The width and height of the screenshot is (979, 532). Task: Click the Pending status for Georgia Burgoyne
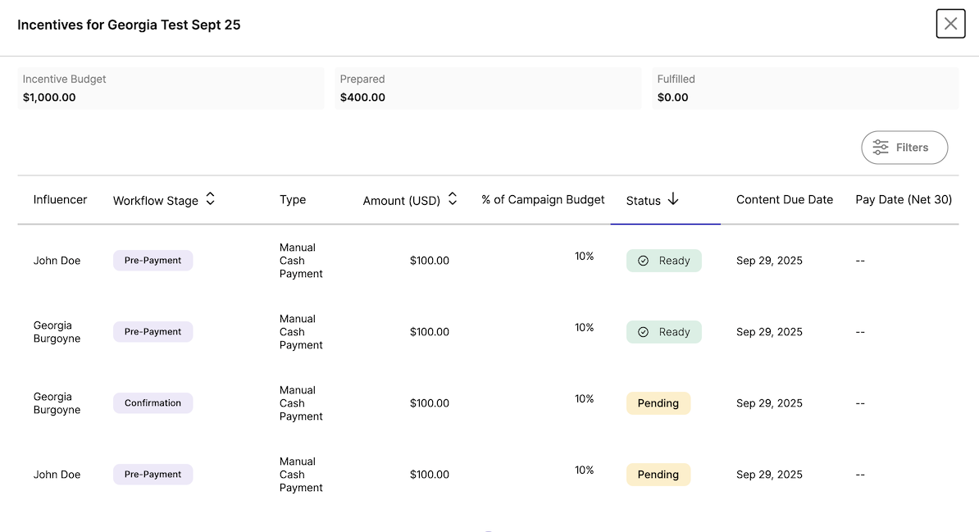click(x=658, y=403)
